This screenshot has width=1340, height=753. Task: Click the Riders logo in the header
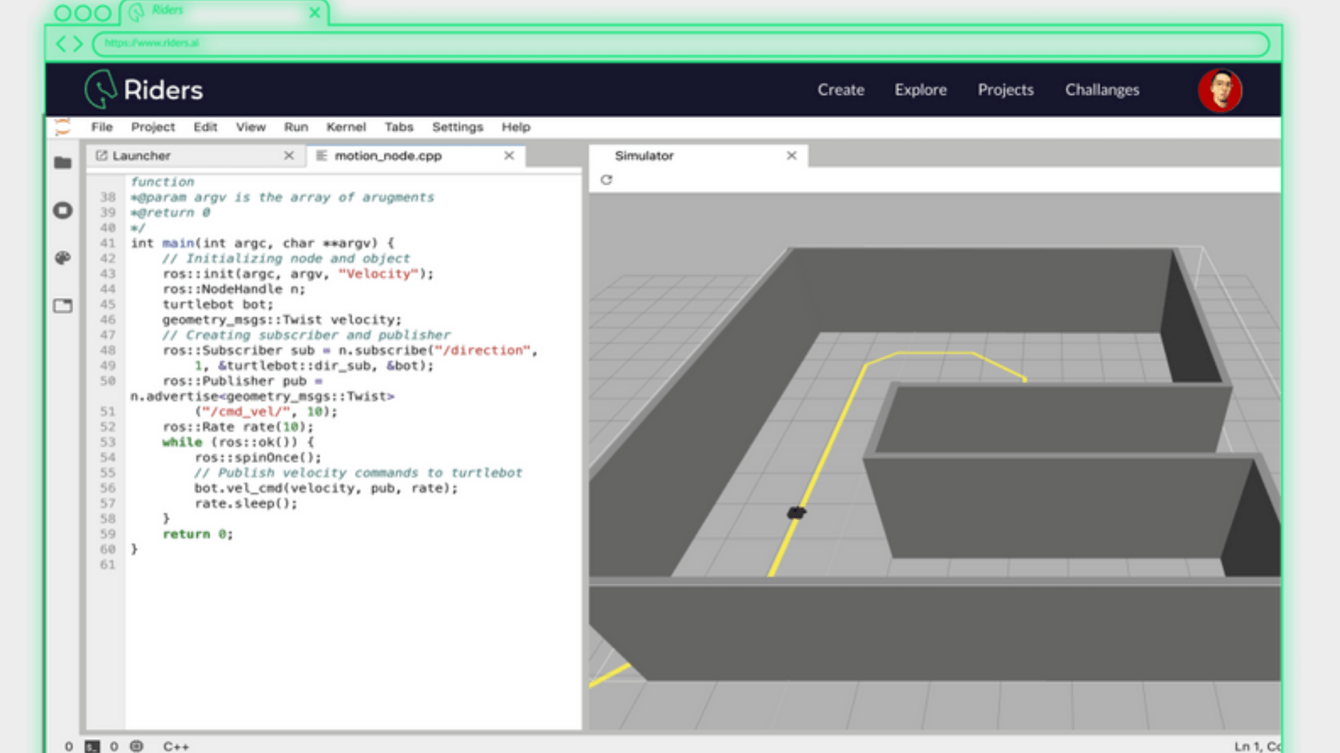[143, 89]
